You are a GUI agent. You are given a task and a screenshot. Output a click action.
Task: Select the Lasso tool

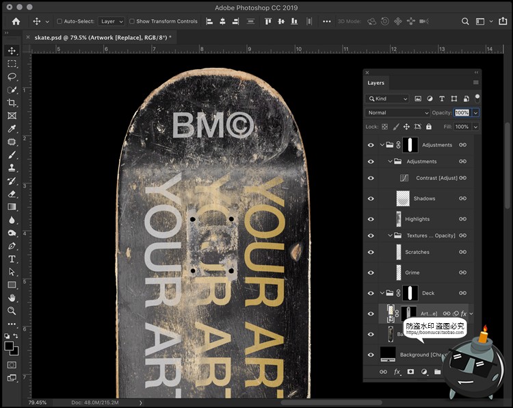pos(12,77)
